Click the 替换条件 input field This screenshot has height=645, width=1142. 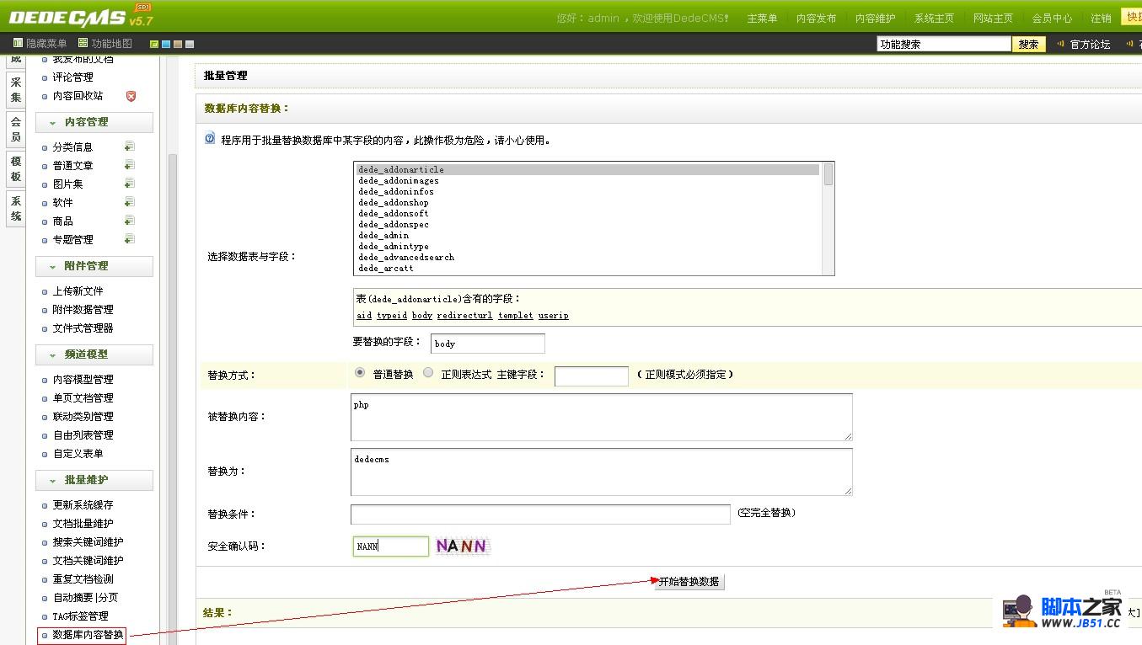(x=540, y=514)
